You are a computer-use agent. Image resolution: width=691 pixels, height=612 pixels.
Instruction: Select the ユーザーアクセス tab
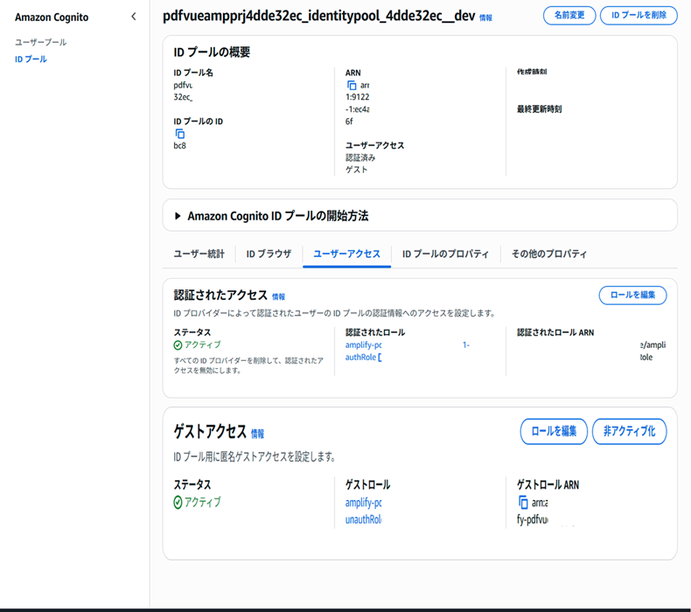[x=347, y=254]
